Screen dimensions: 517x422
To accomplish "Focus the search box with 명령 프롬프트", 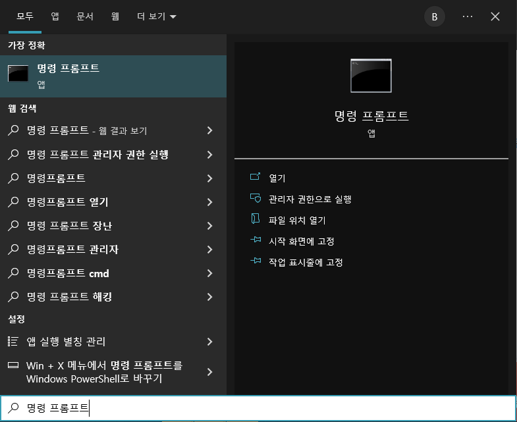I will [258, 408].
